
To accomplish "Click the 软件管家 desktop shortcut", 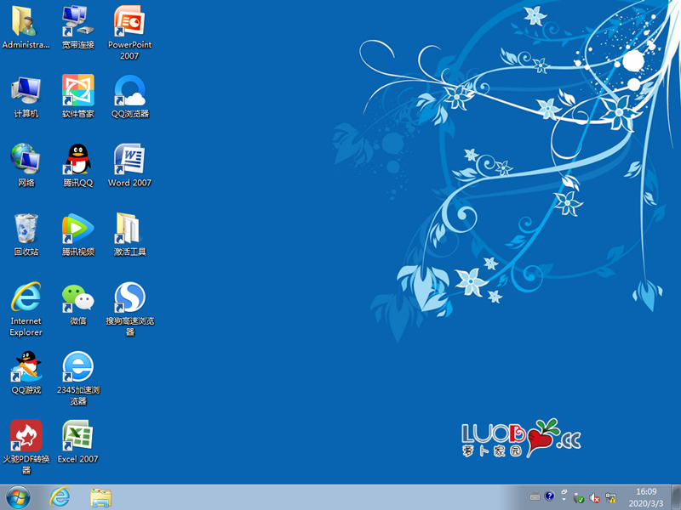I will (x=77, y=91).
